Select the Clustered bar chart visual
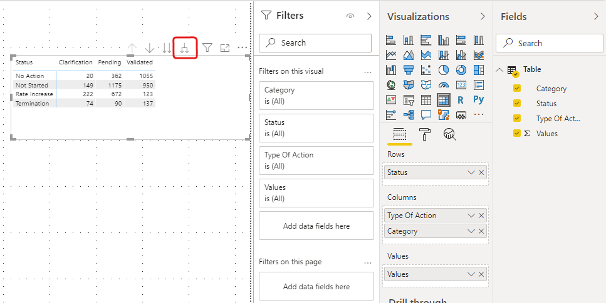This screenshot has width=606, height=303. [x=426, y=40]
